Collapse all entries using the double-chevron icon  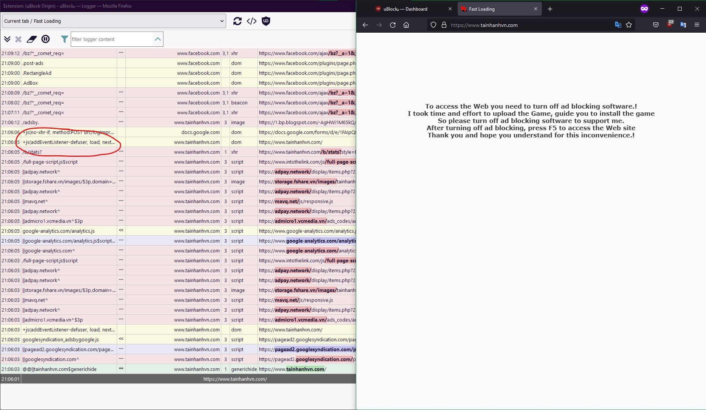7,39
